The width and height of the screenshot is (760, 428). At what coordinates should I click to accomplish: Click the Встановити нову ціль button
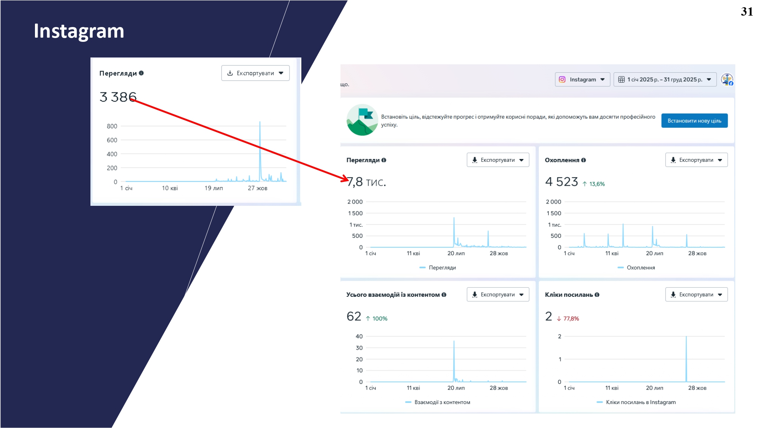(694, 121)
